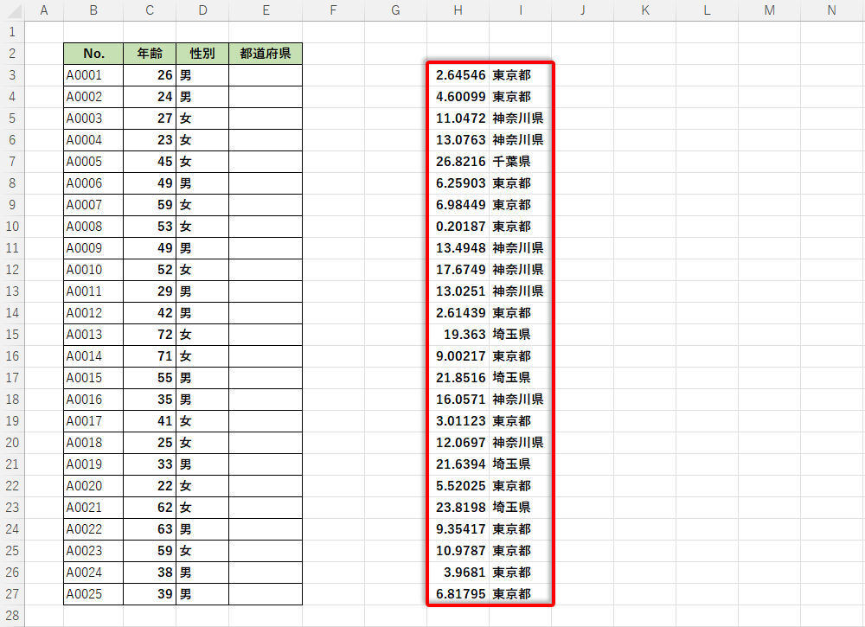This screenshot has width=865, height=627.
Task: Click empty prefecture cell for A0025
Action: coord(266,594)
